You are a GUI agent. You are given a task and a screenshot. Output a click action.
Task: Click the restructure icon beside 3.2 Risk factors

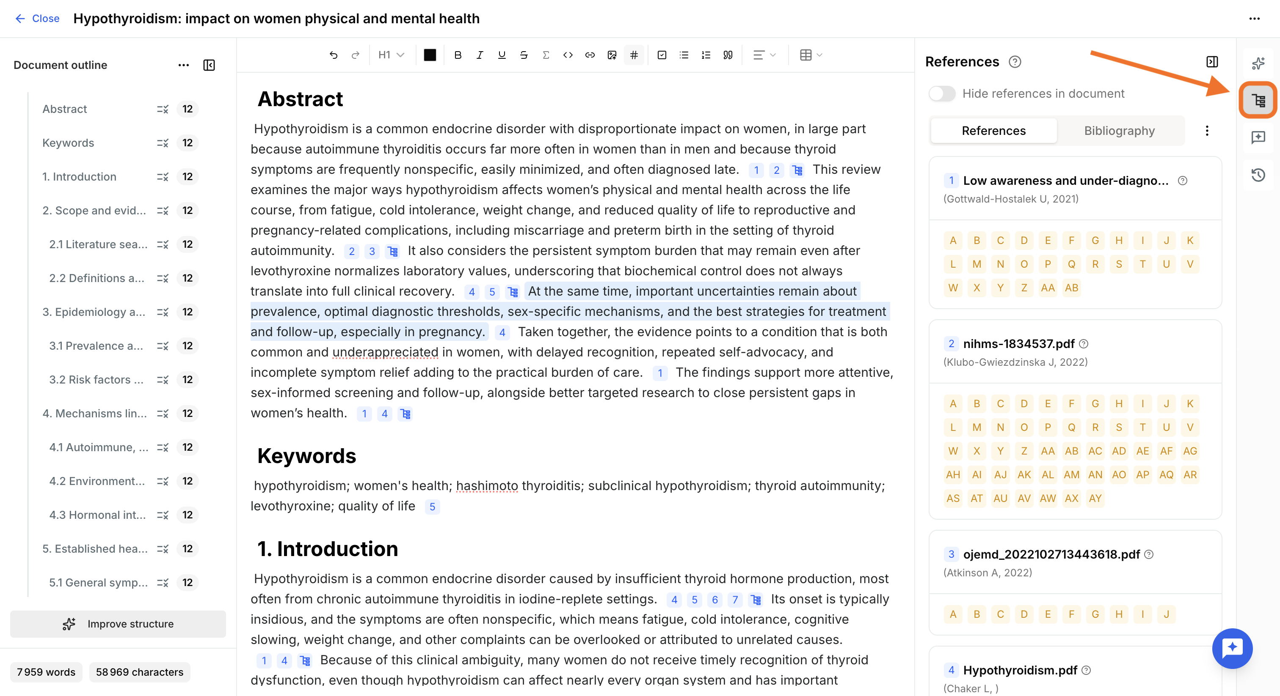(x=163, y=380)
